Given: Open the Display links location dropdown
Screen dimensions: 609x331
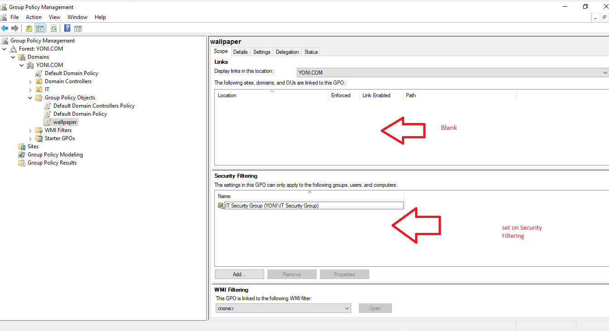Looking at the screenshot, I should pos(453,72).
